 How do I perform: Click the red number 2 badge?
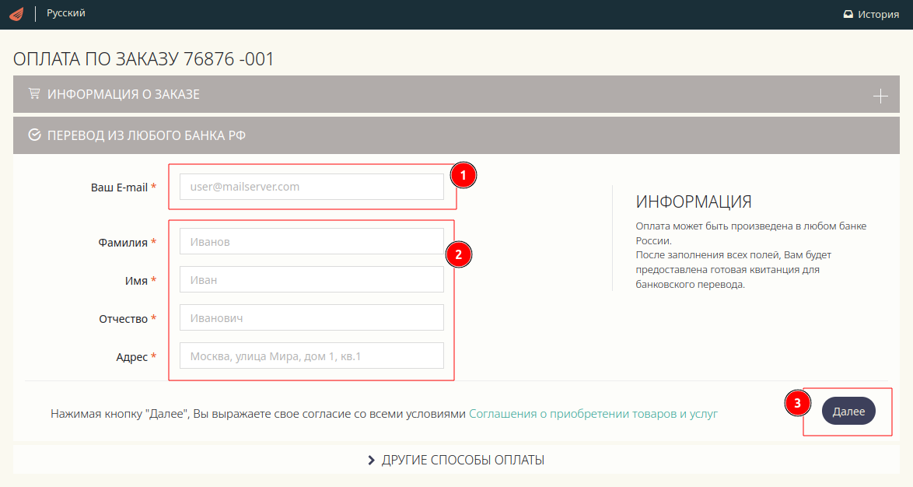pyautogui.click(x=458, y=254)
